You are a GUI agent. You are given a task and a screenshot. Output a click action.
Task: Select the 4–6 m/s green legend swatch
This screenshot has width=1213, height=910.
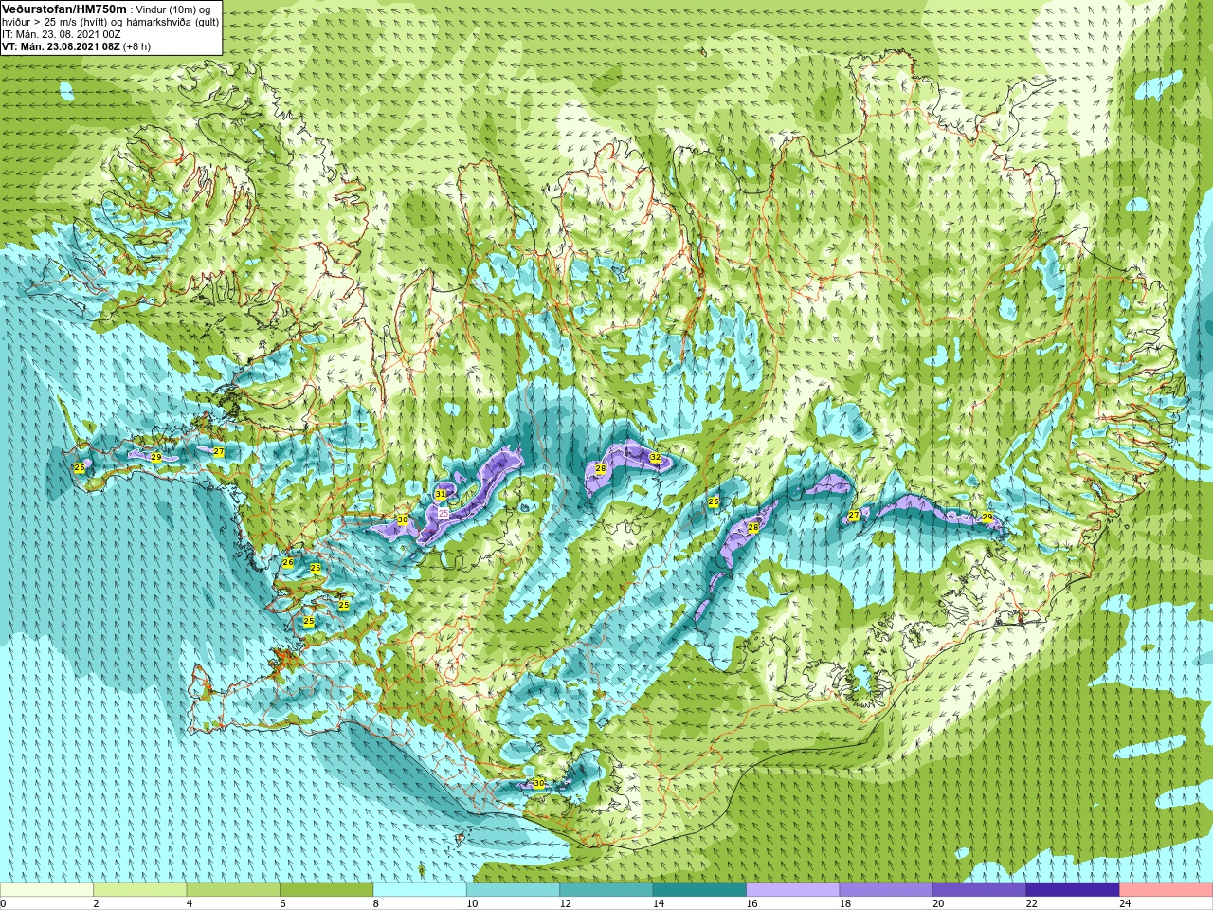[233, 890]
